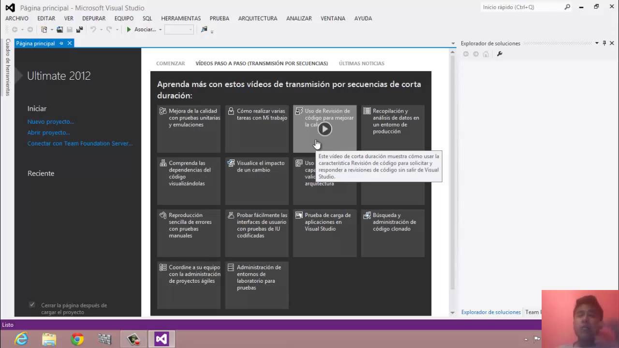Screen dimensions: 619x348
Task: Pin the Explorador de soluciones panel
Action: [604, 43]
